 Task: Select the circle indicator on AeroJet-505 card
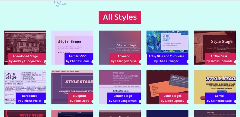click(92, 62)
